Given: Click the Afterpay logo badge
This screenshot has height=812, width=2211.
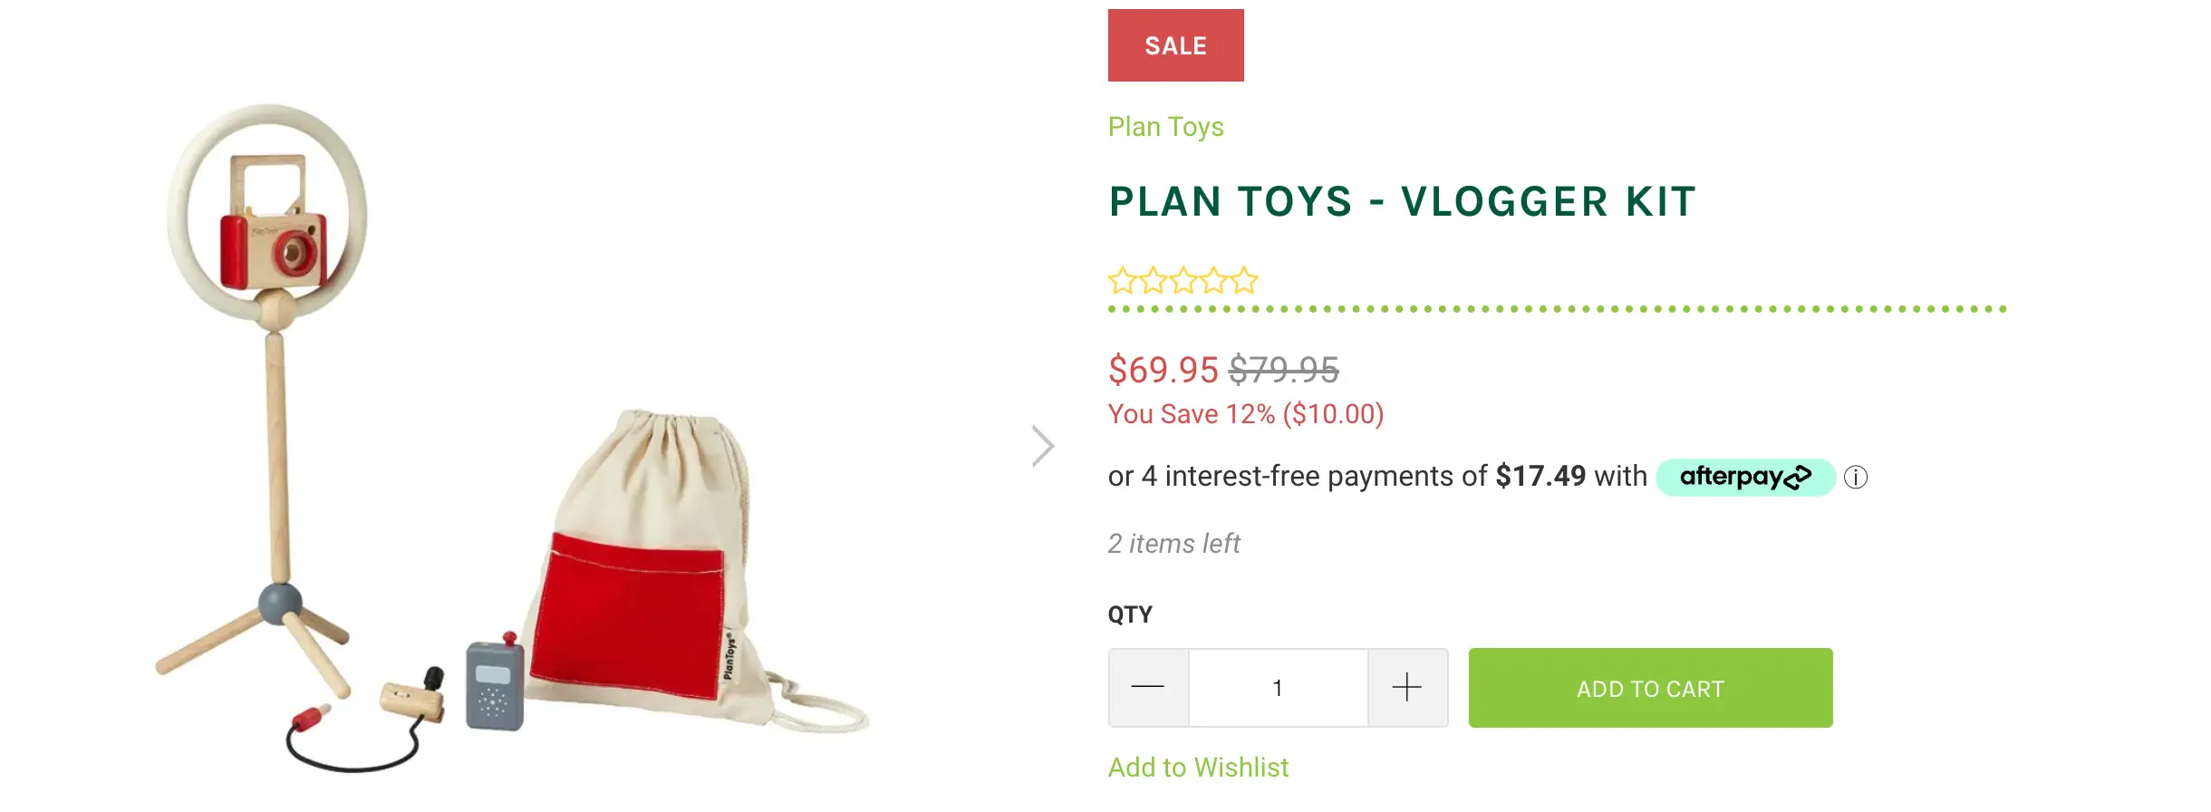Looking at the screenshot, I should [x=1745, y=477].
